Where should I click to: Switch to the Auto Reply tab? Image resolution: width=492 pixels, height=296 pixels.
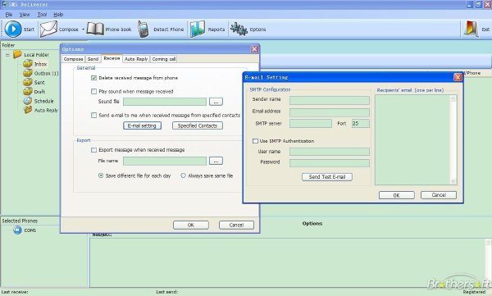136,59
